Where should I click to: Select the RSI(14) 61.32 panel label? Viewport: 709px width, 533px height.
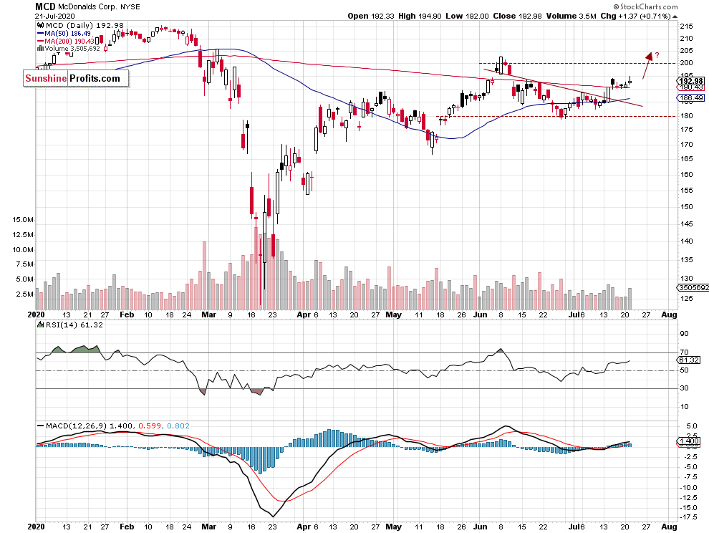click(74, 325)
